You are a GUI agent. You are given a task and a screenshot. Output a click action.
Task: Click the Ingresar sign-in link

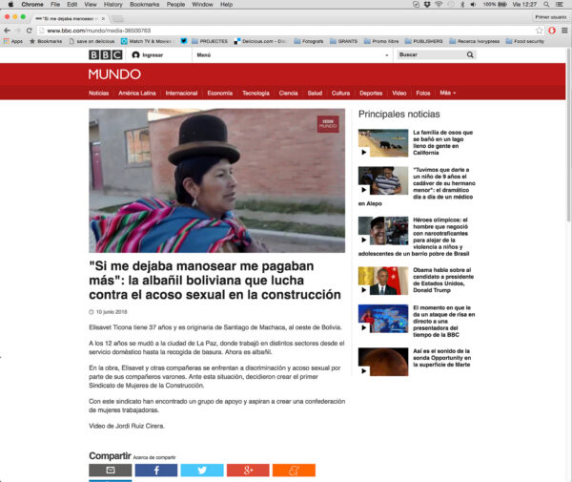153,55
